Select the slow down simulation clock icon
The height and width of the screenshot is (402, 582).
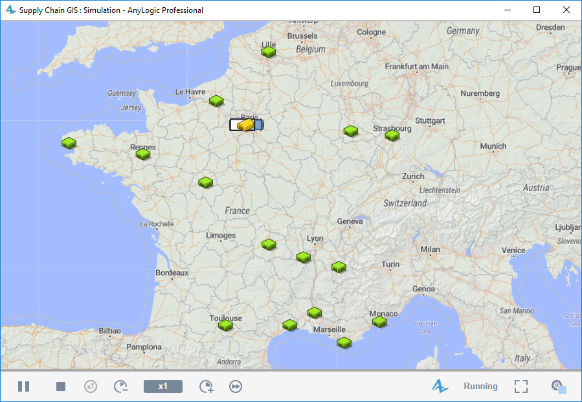tap(120, 386)
